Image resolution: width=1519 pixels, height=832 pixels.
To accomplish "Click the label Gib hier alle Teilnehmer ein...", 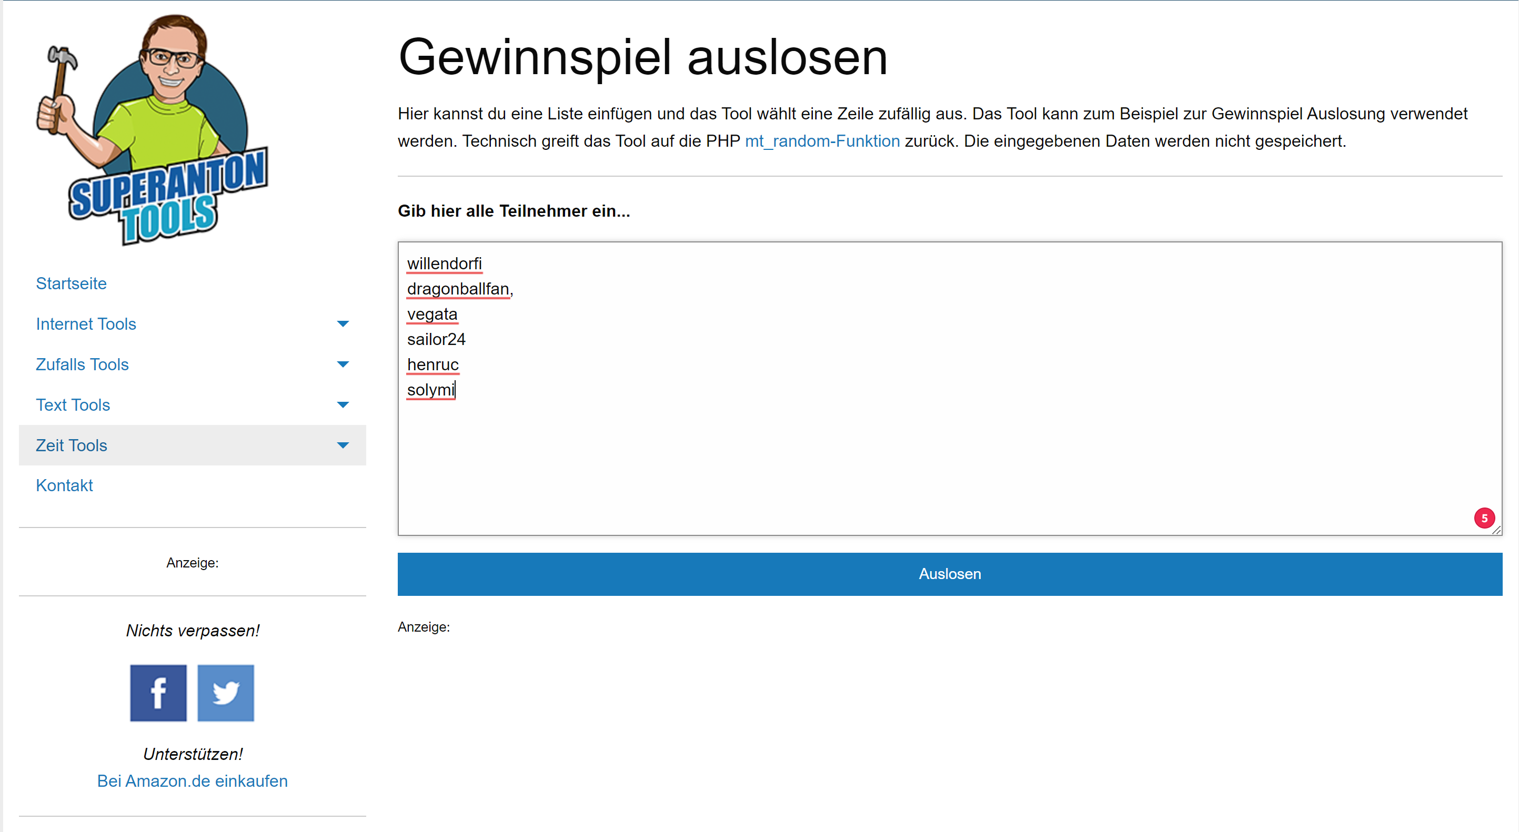I will pyautogui.click(x=514, y=211).
